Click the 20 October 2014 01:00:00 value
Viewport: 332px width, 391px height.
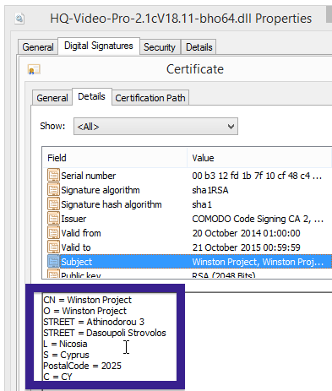pyautogui.click(x=246, y=233)
